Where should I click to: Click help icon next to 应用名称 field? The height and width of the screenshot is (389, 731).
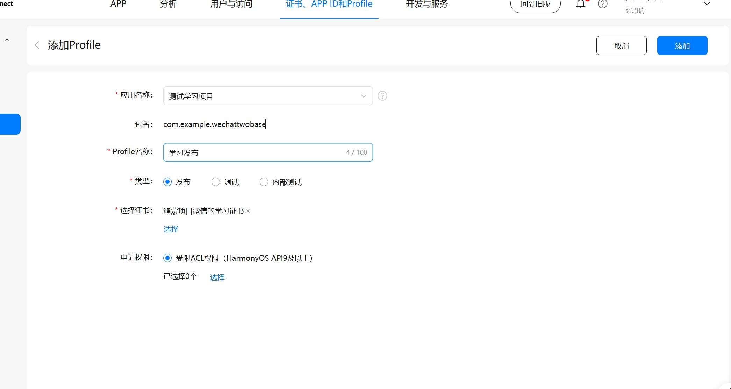click(382, 96)
